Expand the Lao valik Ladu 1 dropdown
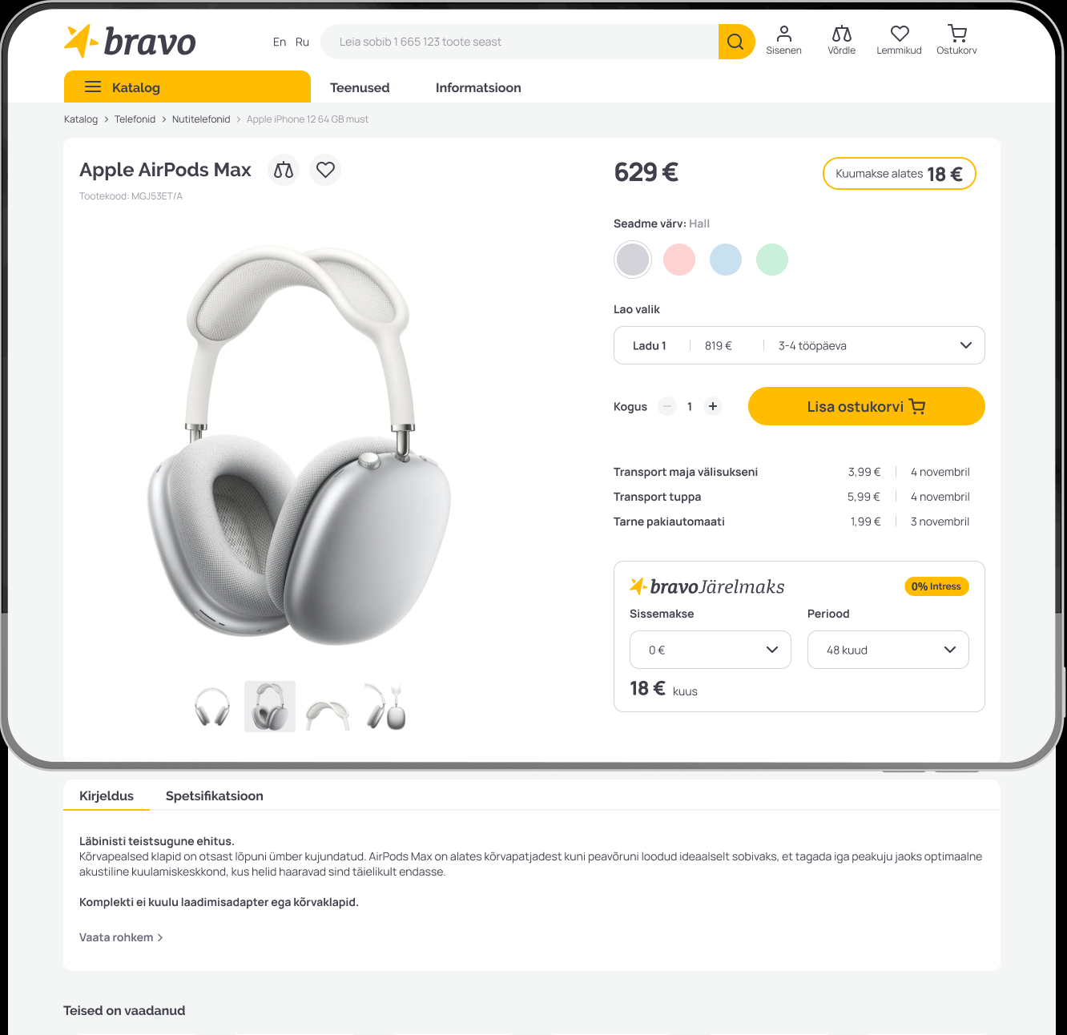The width and height of the screenshot is (1067, 1035). click(799, 345)
